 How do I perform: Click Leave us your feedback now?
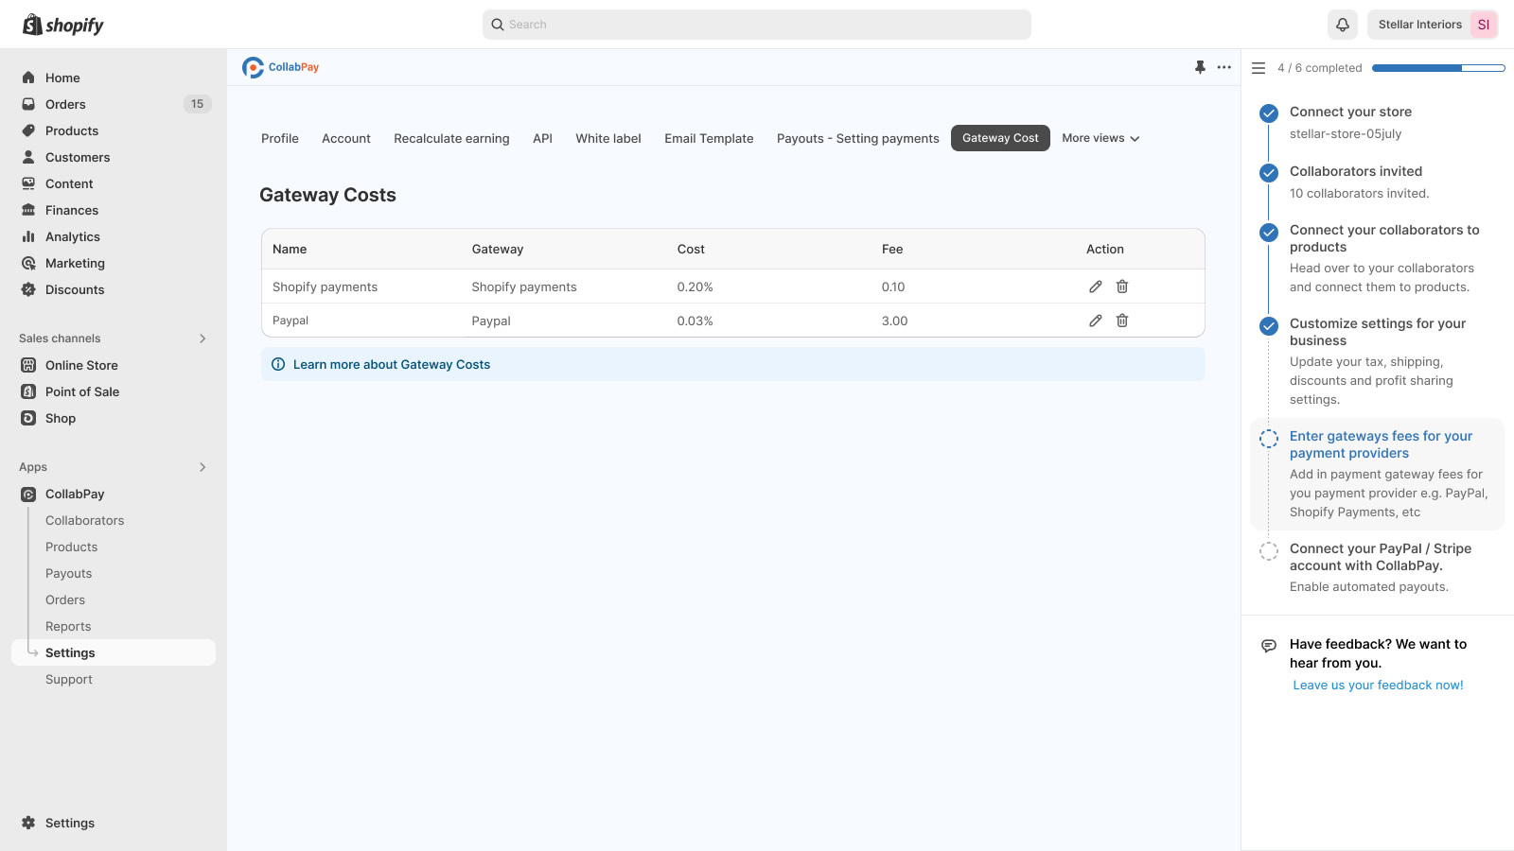pos(1378,686)
